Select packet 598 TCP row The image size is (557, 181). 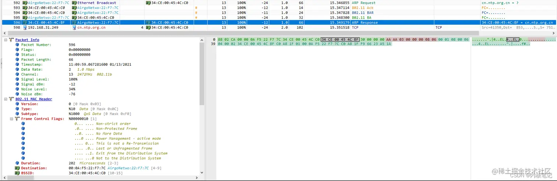(278, 27)
